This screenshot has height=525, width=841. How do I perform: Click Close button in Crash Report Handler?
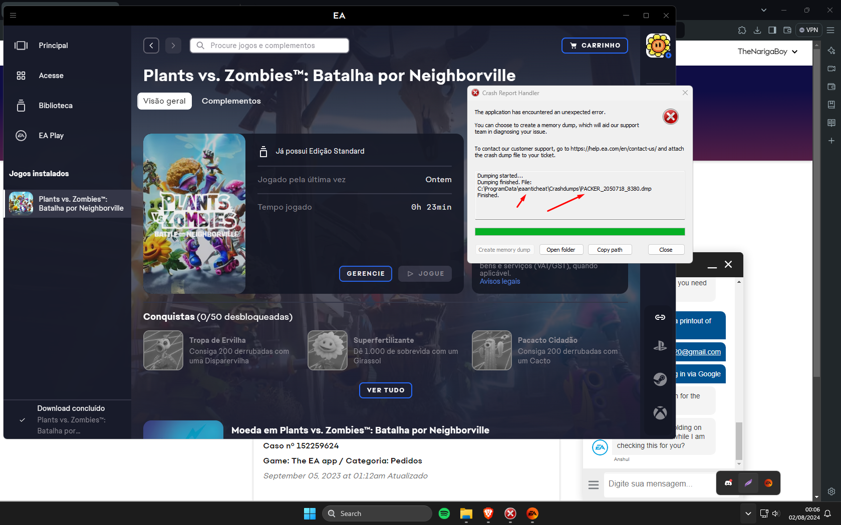click(666, 250)
